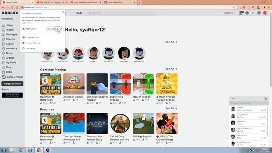Click See All for friends list
This screenshot has height=153, width=272.
pos(171,42)
